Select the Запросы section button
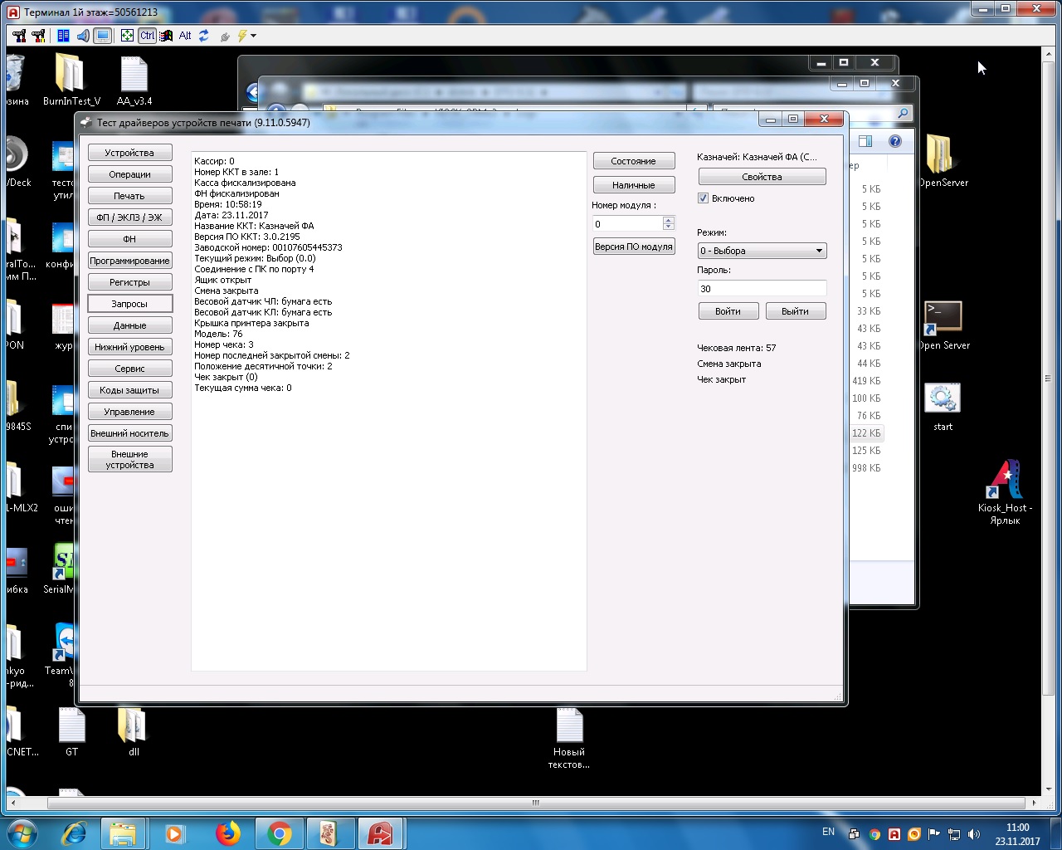Screen dimensions: 1062x850 pyautogui.click(x=129, y=304)
